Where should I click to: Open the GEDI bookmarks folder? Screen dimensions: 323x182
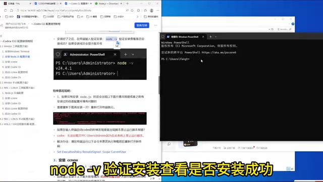9,17
